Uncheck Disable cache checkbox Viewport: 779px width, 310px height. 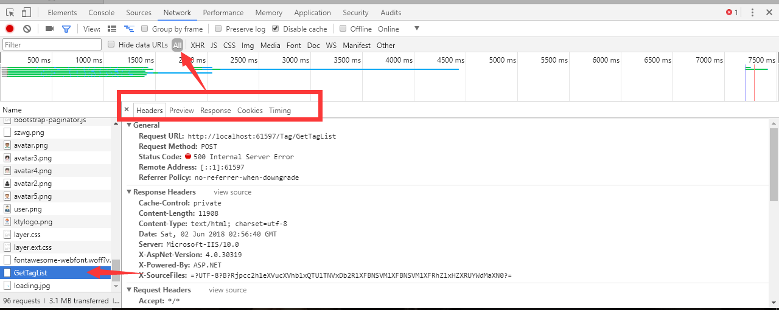click(x=276, y=29)
